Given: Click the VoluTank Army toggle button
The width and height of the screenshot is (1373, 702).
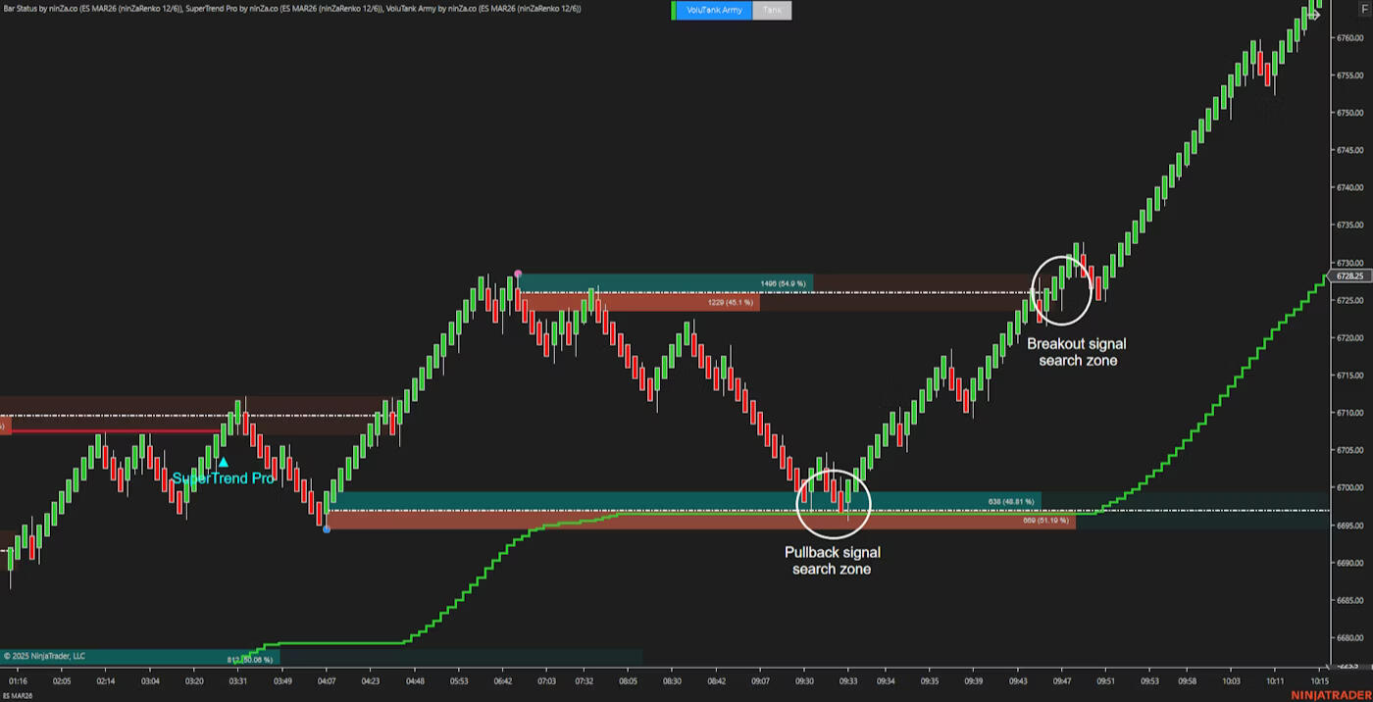Looking at the screenshot, I should [x=714, y=11].
